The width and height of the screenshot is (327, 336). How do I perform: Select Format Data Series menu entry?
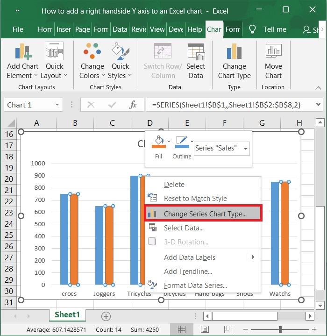195,286
